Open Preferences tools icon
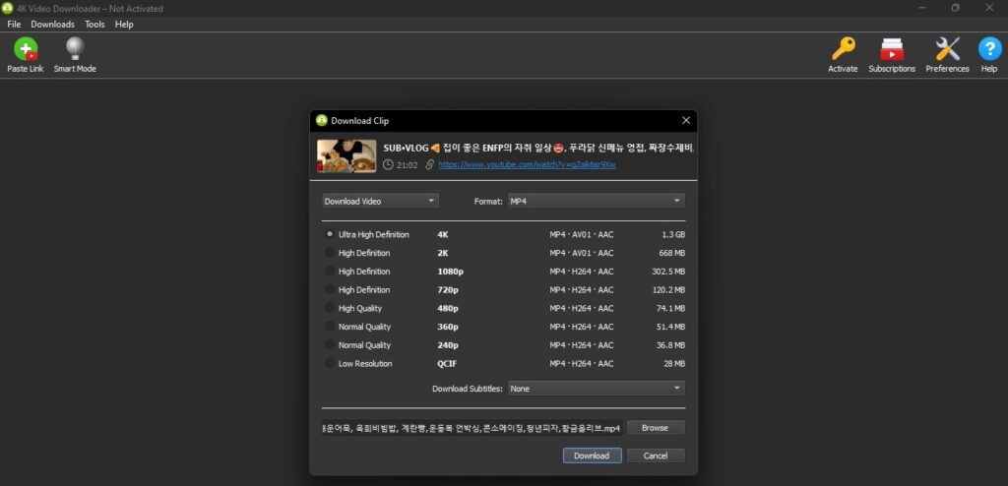Screen dimensions: 1008x486 [x=947, y=49]
